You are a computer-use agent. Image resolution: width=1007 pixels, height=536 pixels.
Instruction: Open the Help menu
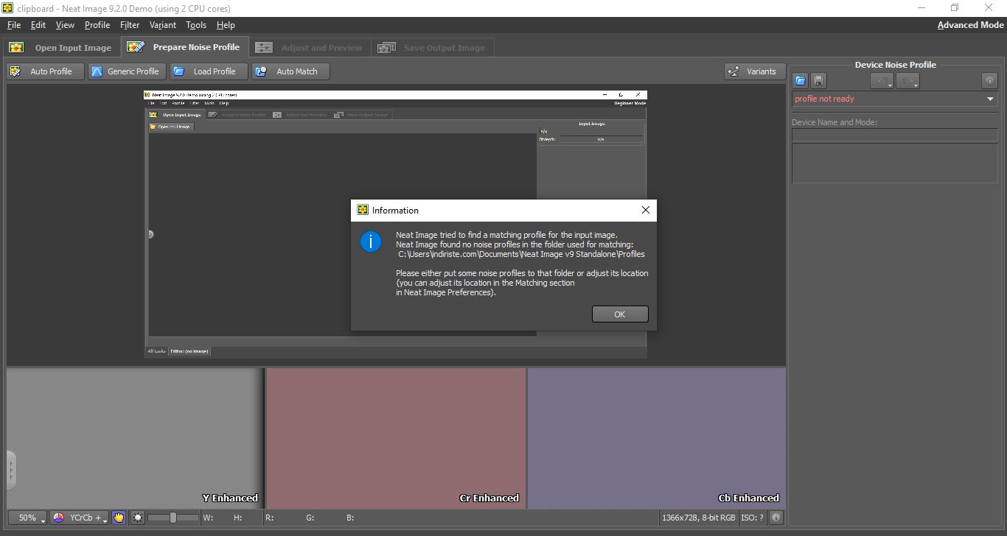tap(226, 25)
